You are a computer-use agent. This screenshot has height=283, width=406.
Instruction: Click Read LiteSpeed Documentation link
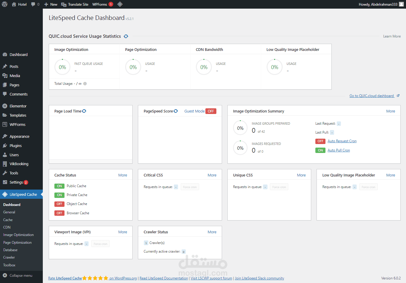click(164, 278)
